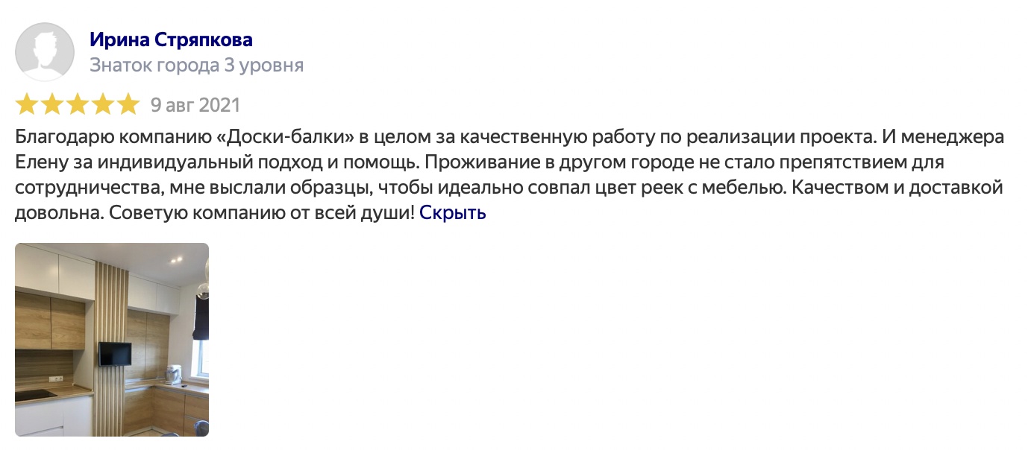Collapse the review with 'Скрыть' link
1031x450 pixels.
[x=453, y=212]
